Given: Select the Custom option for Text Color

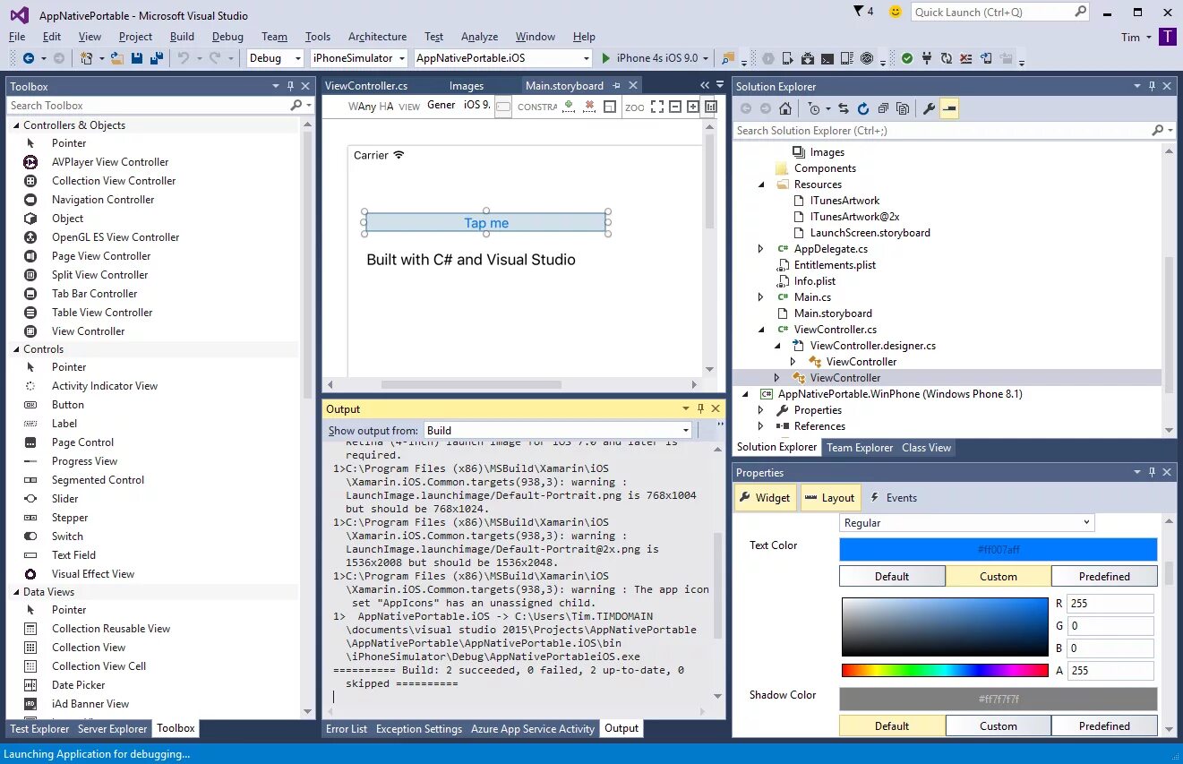Looking at the screenshot, I should (x=999, y=576).
